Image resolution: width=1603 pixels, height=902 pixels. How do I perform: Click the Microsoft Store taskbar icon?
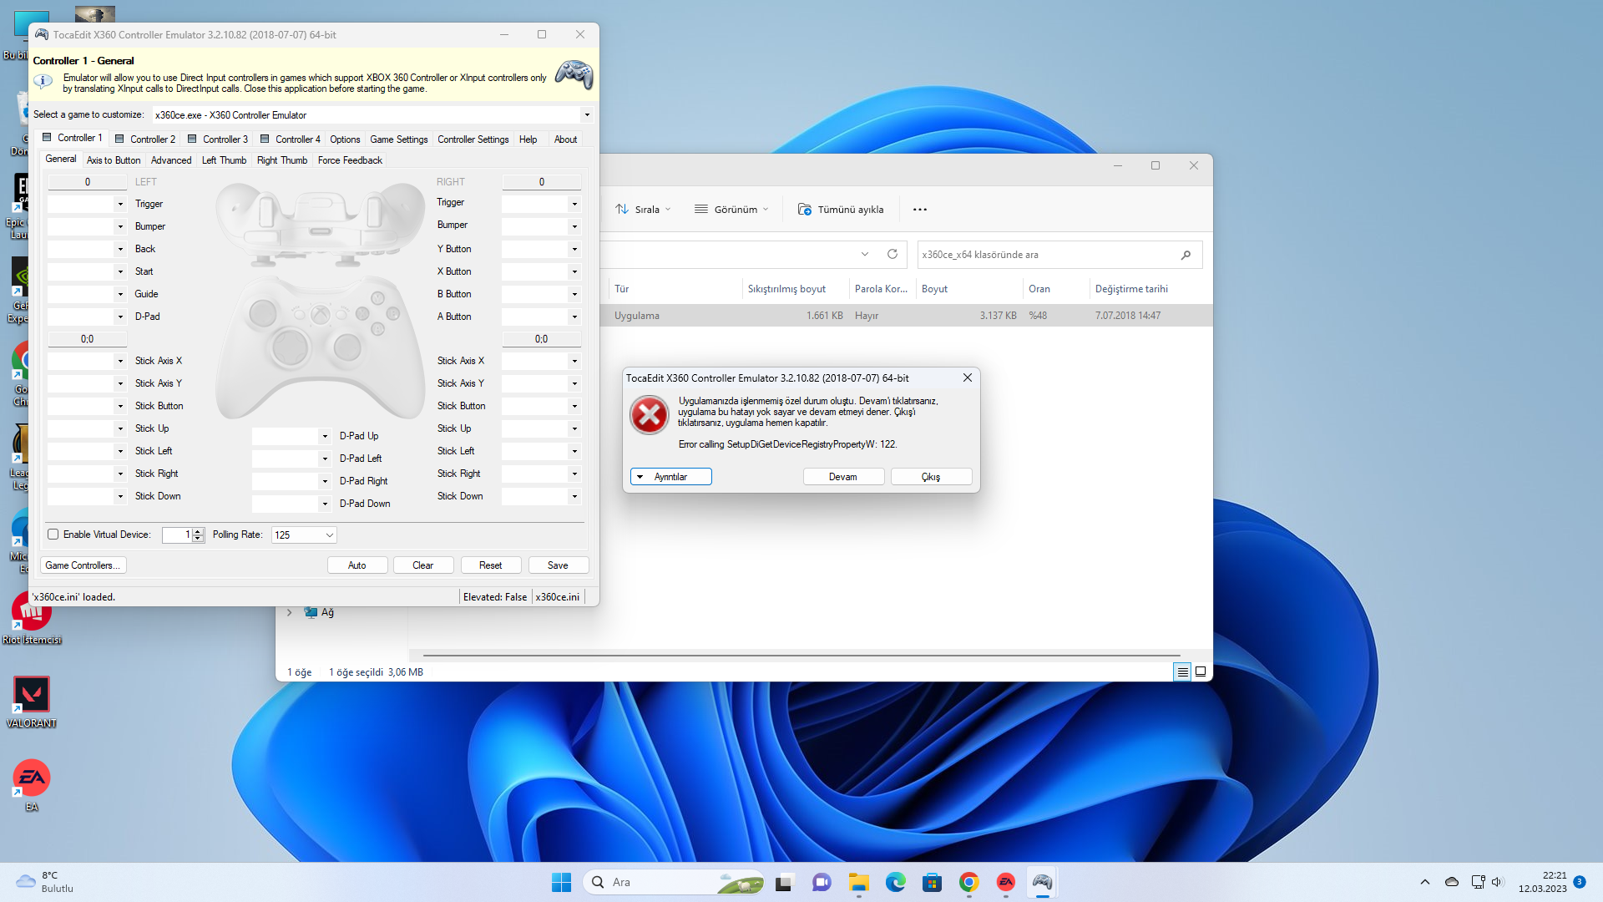point(932,882)
